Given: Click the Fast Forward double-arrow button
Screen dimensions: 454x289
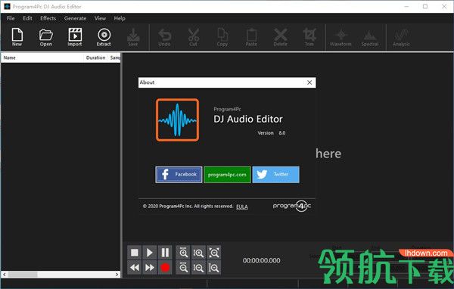Looking at the screenshot, I should point(149,268).
